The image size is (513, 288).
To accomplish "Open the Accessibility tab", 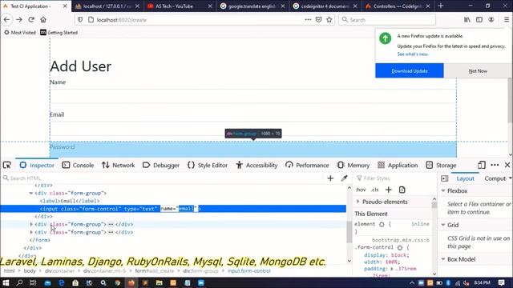I will 256,166.
